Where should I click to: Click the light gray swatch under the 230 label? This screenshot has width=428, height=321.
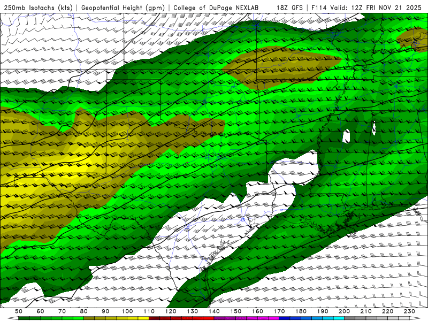pos(404,318)
